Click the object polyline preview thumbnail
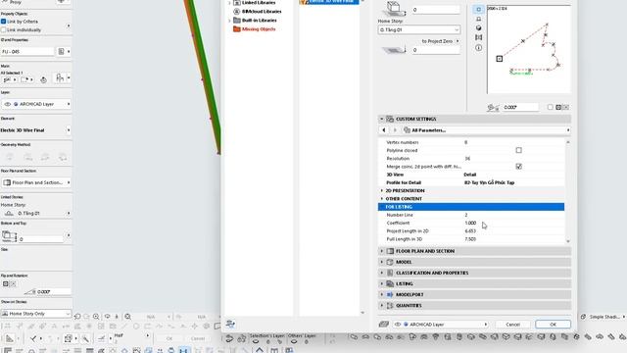The width and height of the screenshot is (627, 353). coord(529,50)
